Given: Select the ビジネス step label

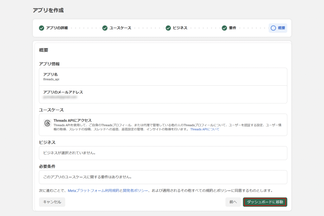Looking at the screenshot, I should pyautogui.click(x=180, y=28).
